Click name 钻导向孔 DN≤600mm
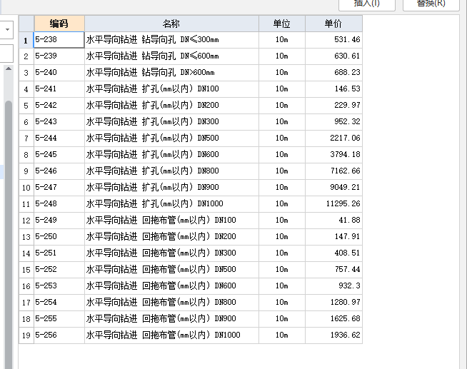Image resolution: width=467 pixels, height=369 pixels. pos(172,56)
